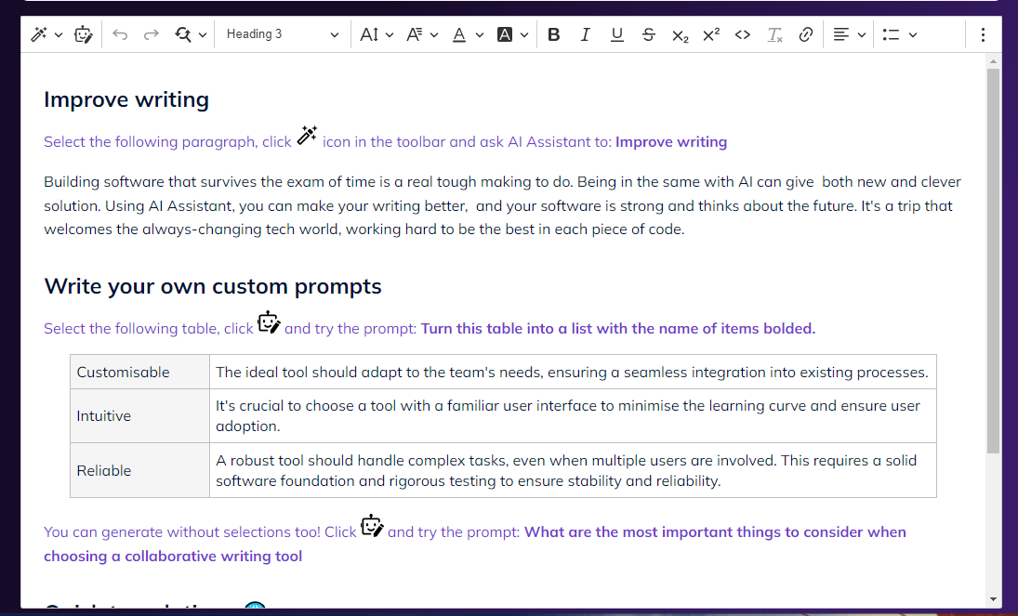Open the text alignment dropdown
The width and height of the screenshot is (1018, 616).
(x=849, y=34)
